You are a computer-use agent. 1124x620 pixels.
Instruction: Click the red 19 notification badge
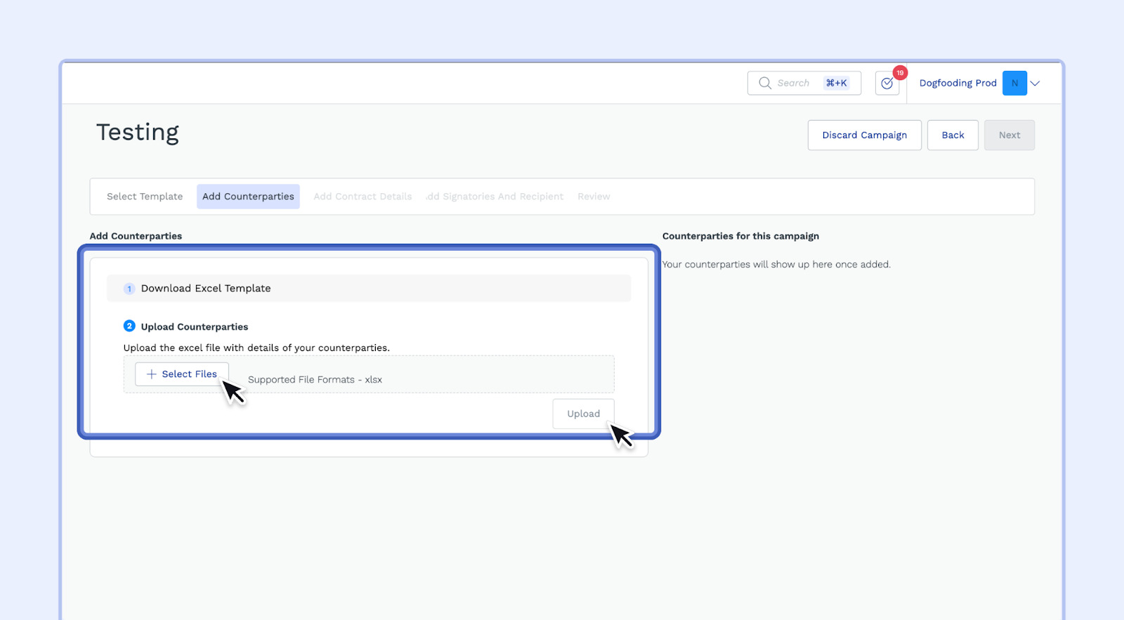click(x=900, y=73)
